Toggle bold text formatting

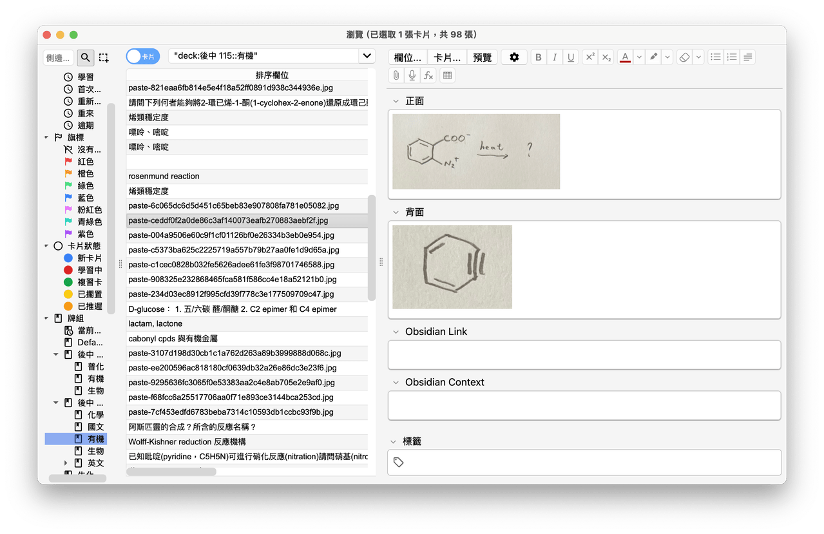click(539, 57)
